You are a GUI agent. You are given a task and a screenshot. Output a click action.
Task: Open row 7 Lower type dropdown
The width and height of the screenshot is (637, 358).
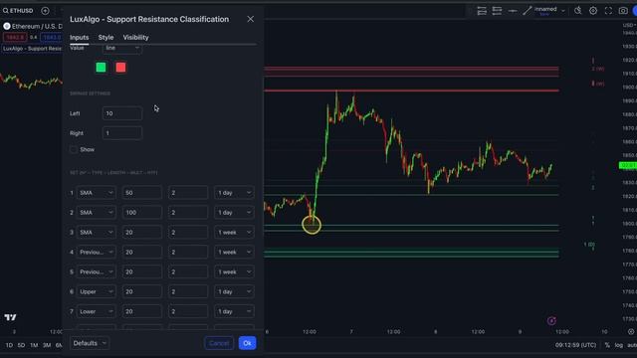(96, 311)
